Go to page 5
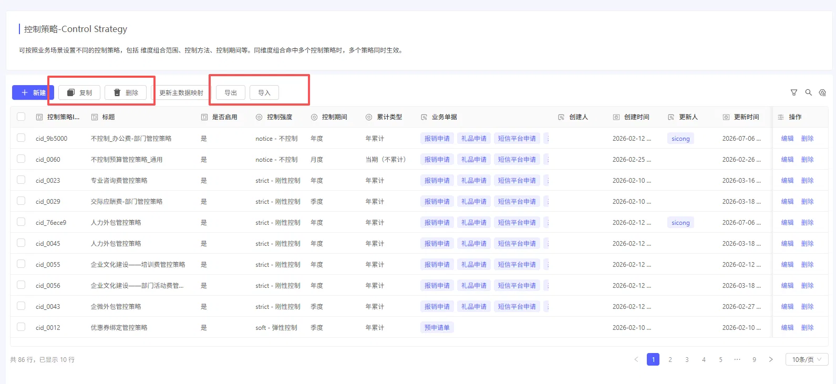 [x=720, y=359]
